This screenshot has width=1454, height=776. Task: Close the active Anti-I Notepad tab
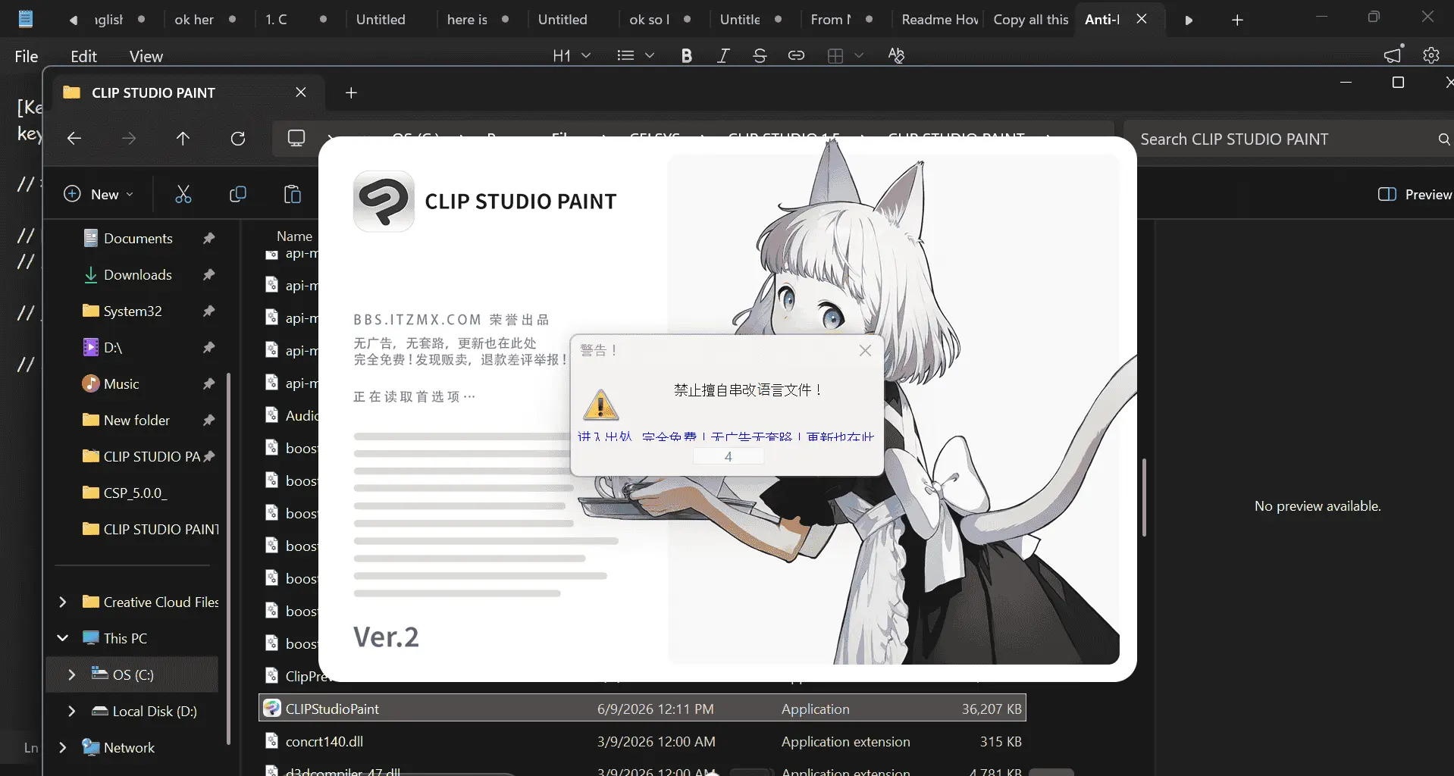[1142, 19]
